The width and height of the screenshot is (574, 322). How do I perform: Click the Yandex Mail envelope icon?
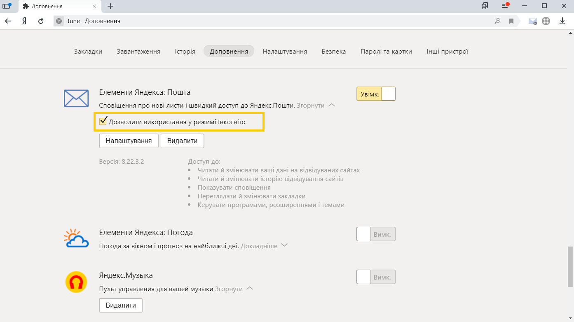[x=76, y=98]
